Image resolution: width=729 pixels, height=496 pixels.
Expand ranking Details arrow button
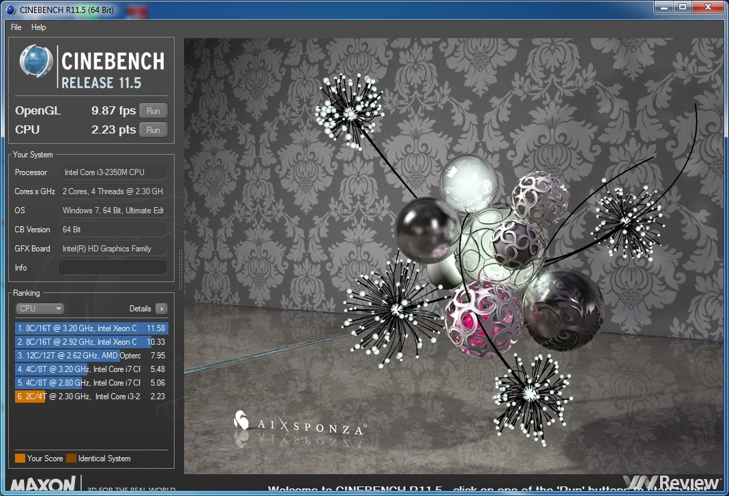coord(162,309)
